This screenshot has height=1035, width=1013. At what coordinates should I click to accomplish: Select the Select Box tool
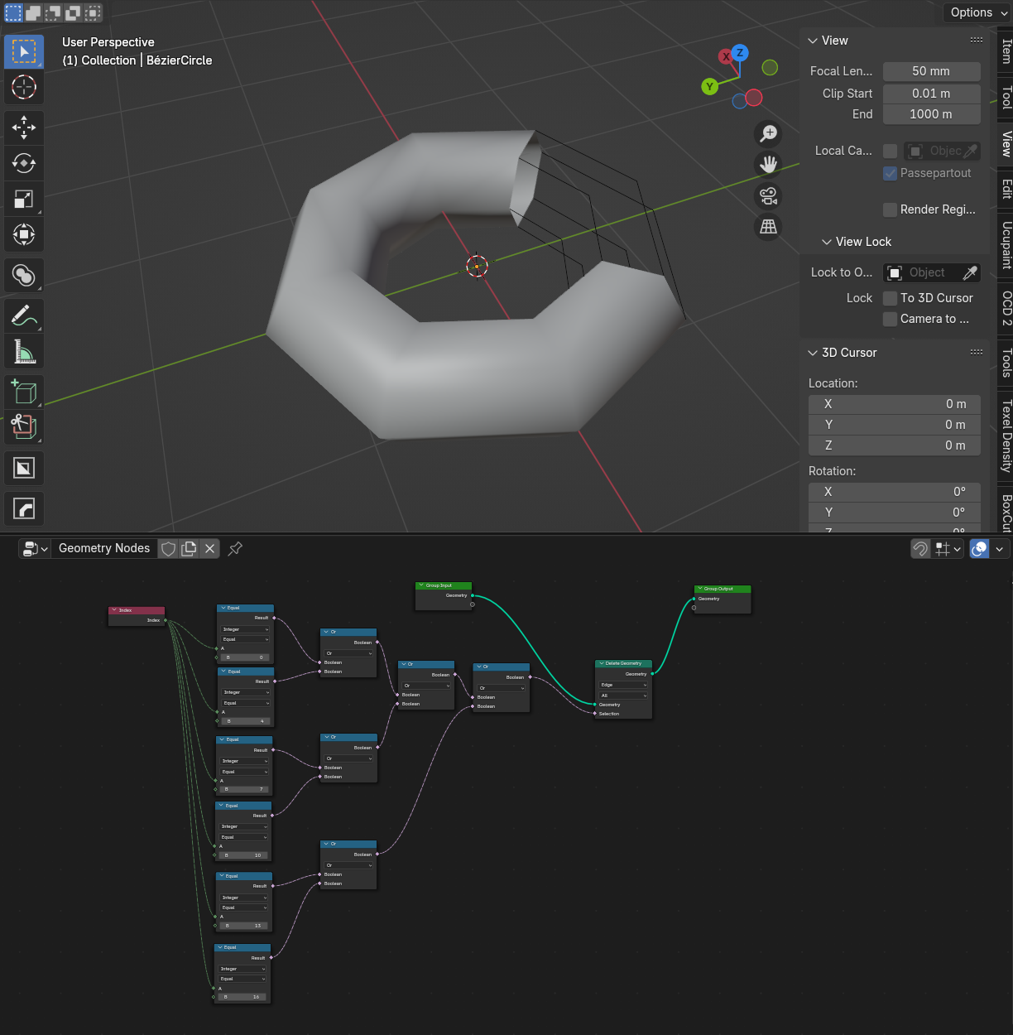[x=24, y=51]
